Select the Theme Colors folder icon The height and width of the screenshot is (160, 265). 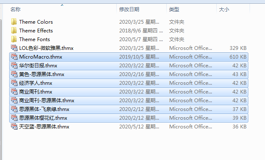[14, 22]
